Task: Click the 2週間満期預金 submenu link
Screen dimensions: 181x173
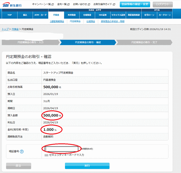Action: pos(57,21)
